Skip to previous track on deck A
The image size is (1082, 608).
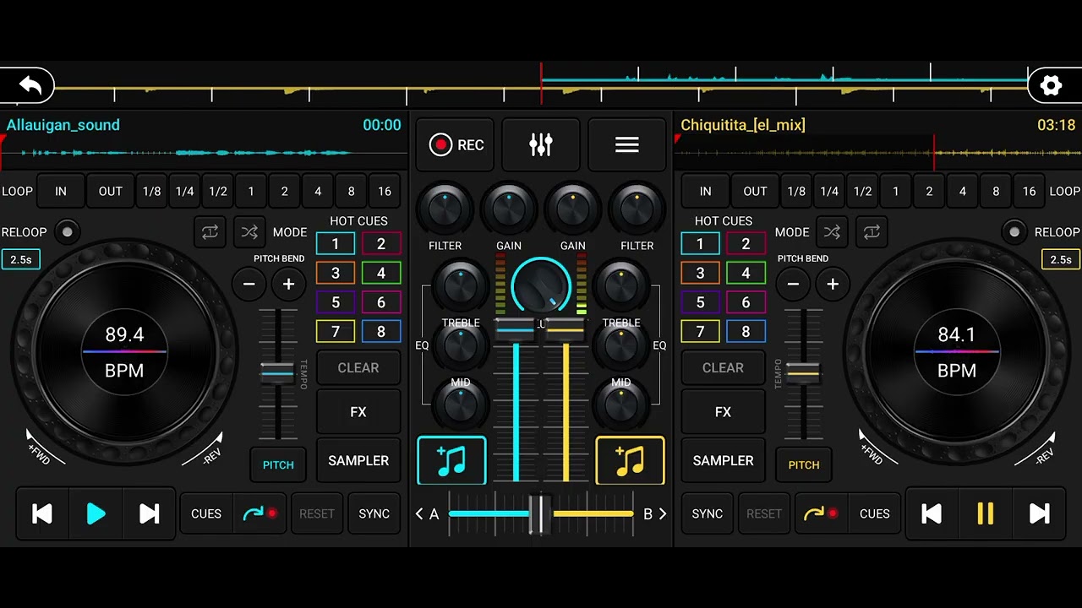click(x=42, y=513)
